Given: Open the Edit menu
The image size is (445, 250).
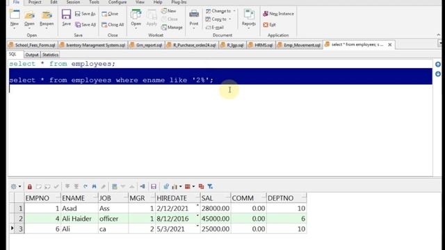Looking at the screenshot, I should (54, 2).
